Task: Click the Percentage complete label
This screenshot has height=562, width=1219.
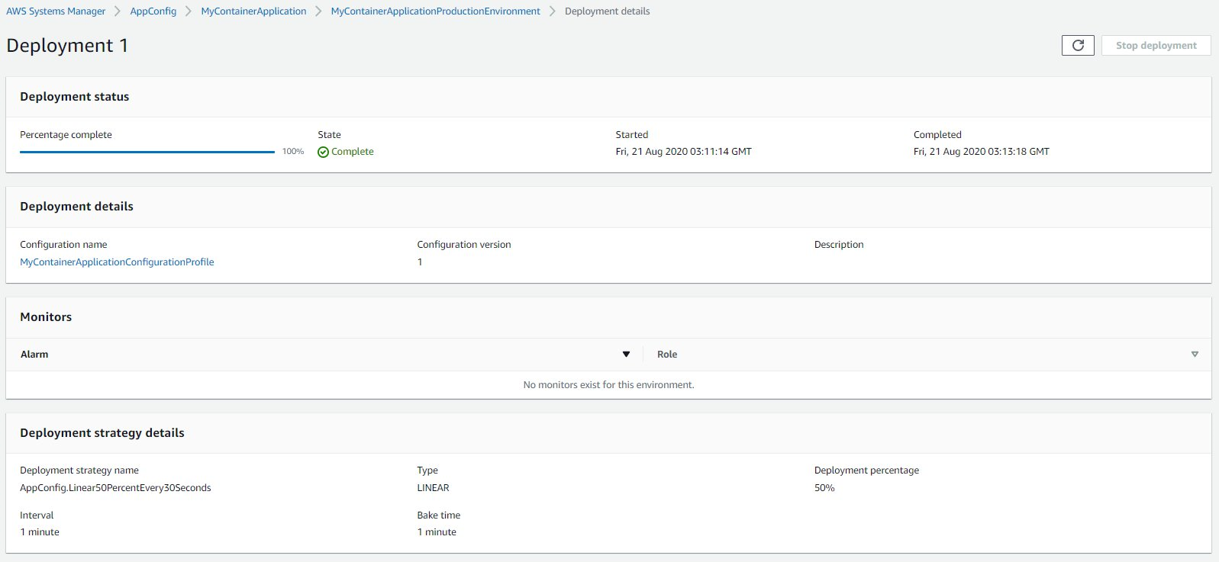Action: coord(66,134)
